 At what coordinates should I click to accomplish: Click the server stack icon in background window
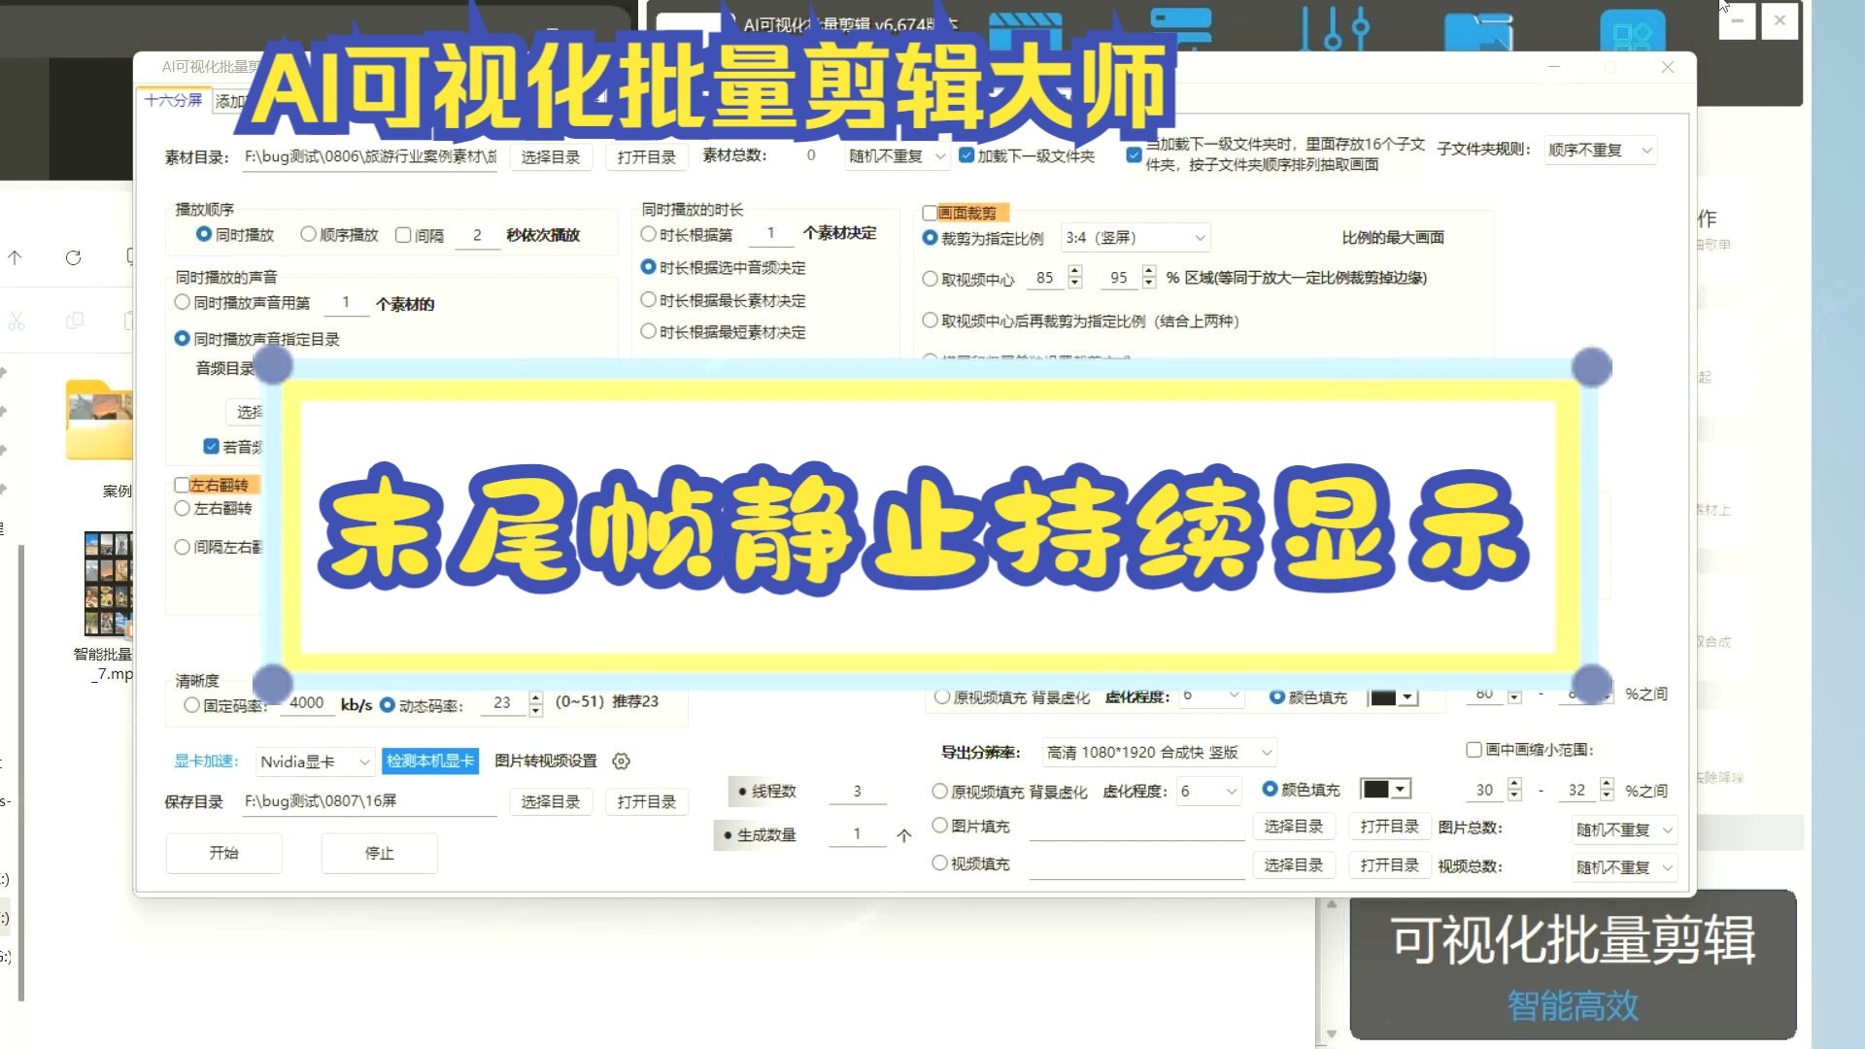[1180, 29]
